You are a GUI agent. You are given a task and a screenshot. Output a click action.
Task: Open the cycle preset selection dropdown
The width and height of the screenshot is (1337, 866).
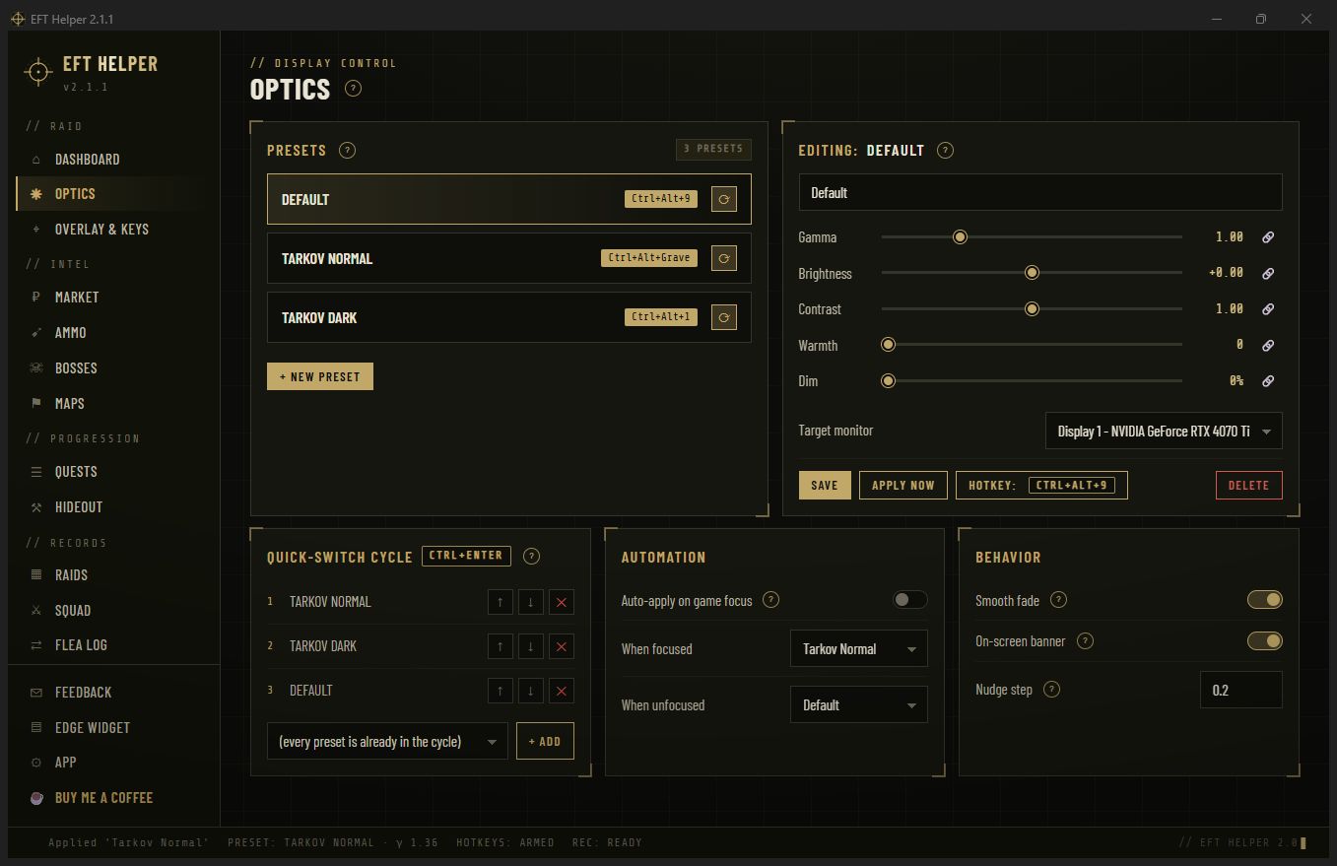[x=387, y=742]
